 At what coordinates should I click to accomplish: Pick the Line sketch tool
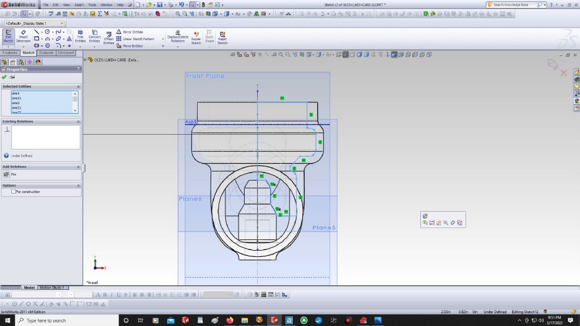coord(36,32)
